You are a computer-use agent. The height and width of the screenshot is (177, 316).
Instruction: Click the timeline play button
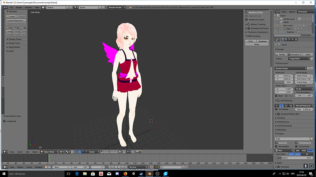[x=119, y=167]
